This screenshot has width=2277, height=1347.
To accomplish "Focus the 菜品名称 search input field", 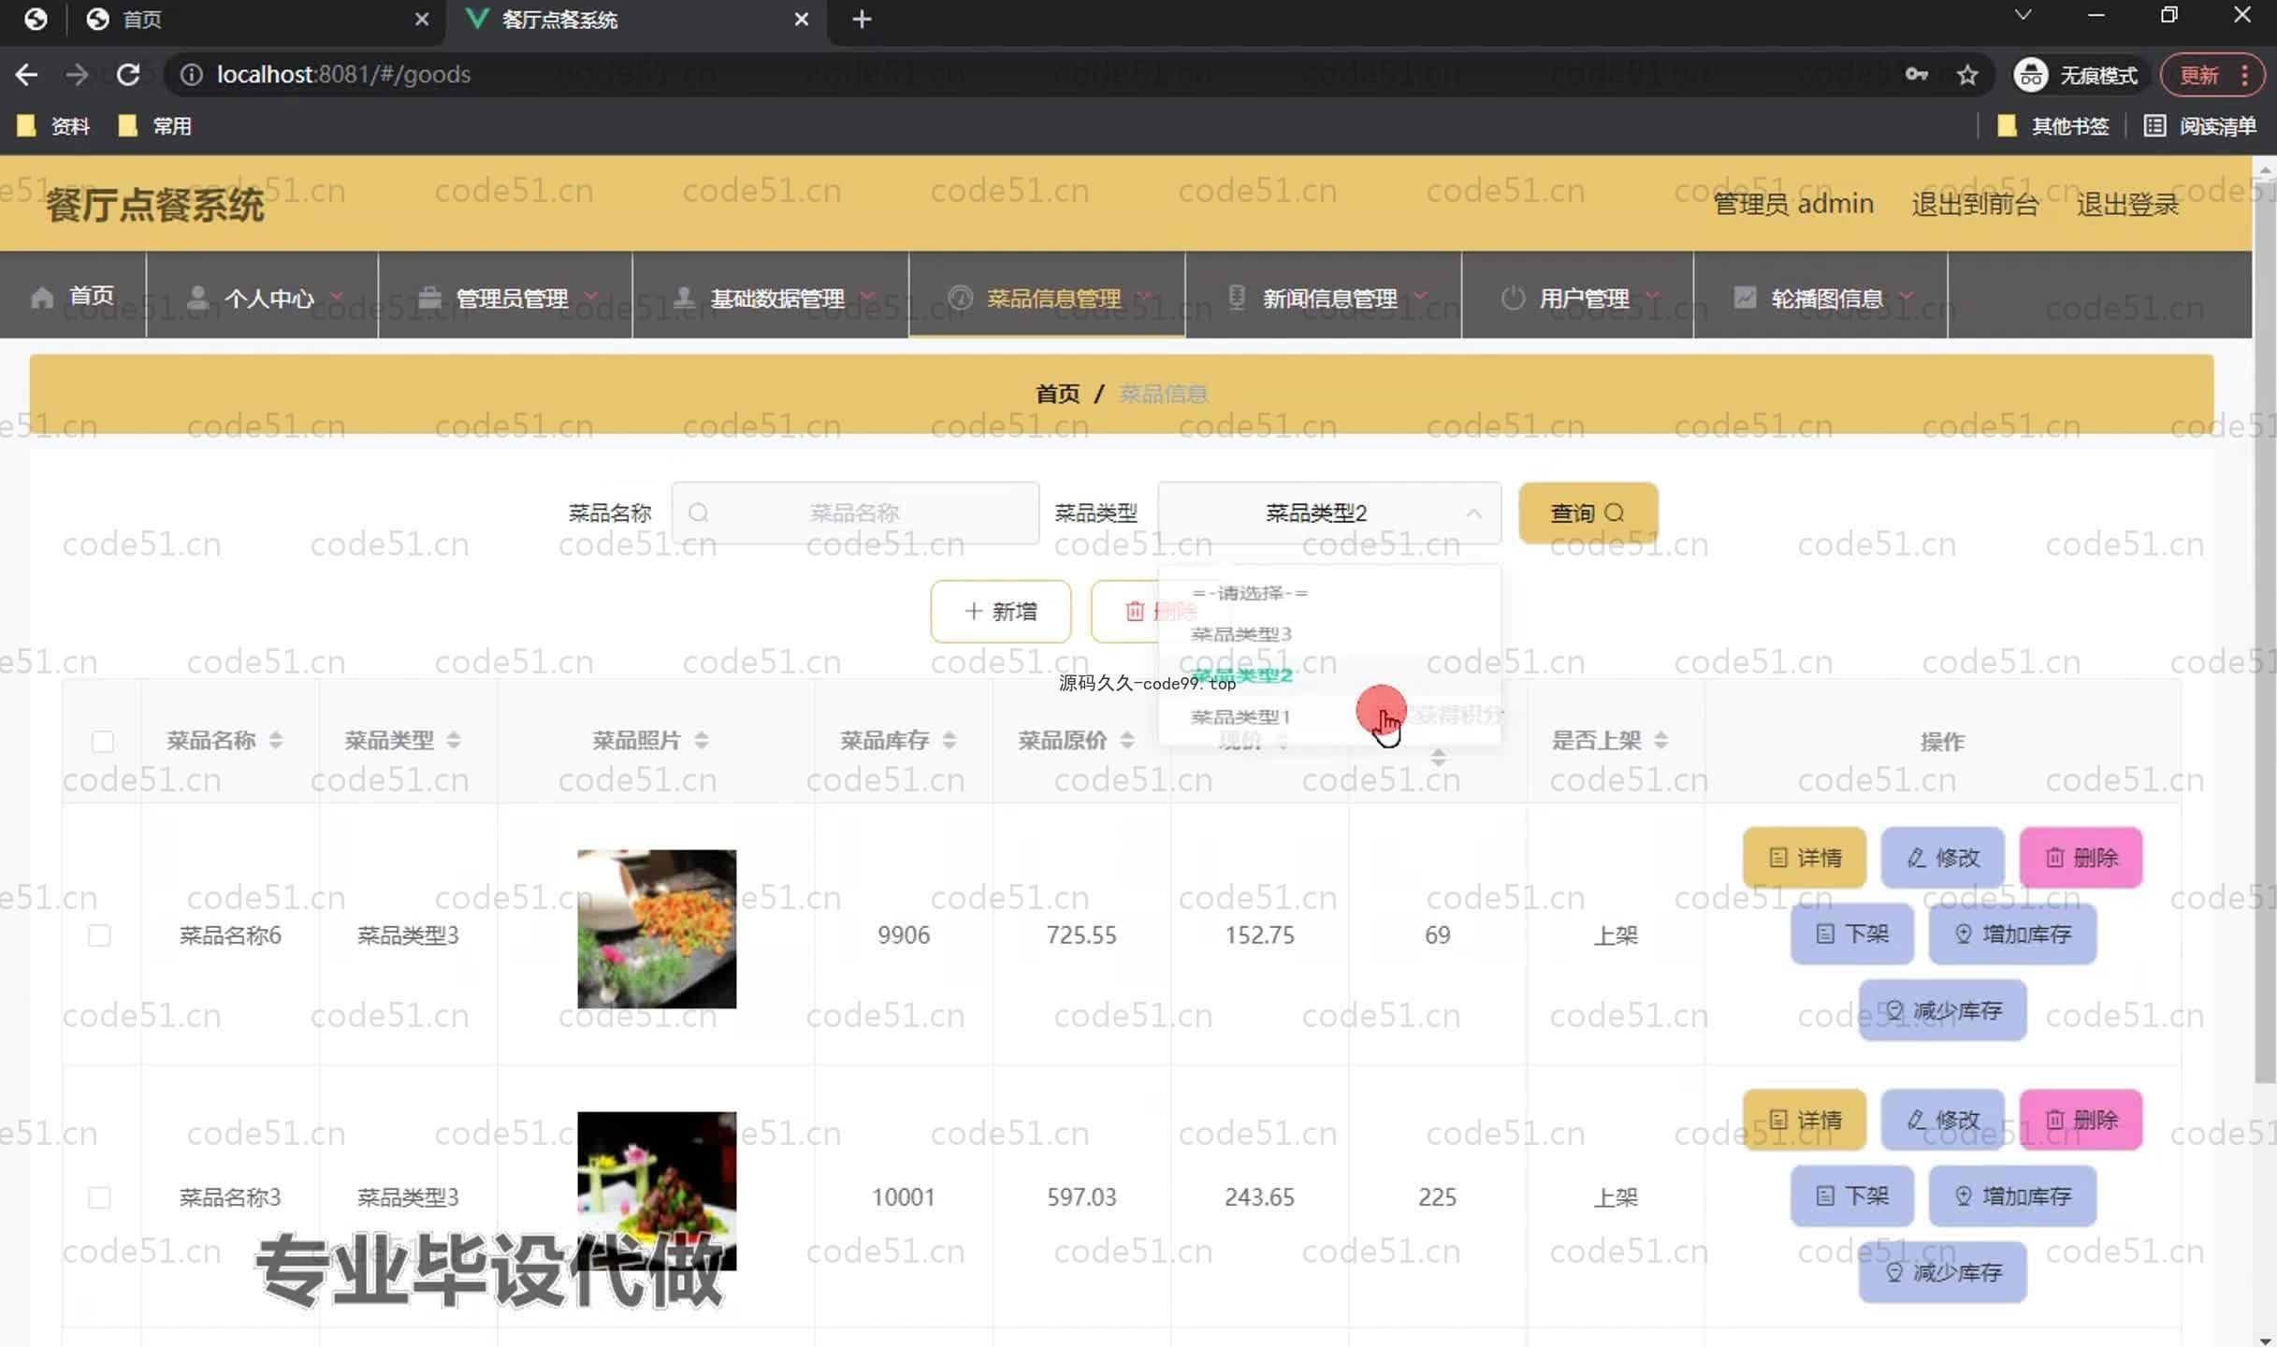I will tap(855, 513).
